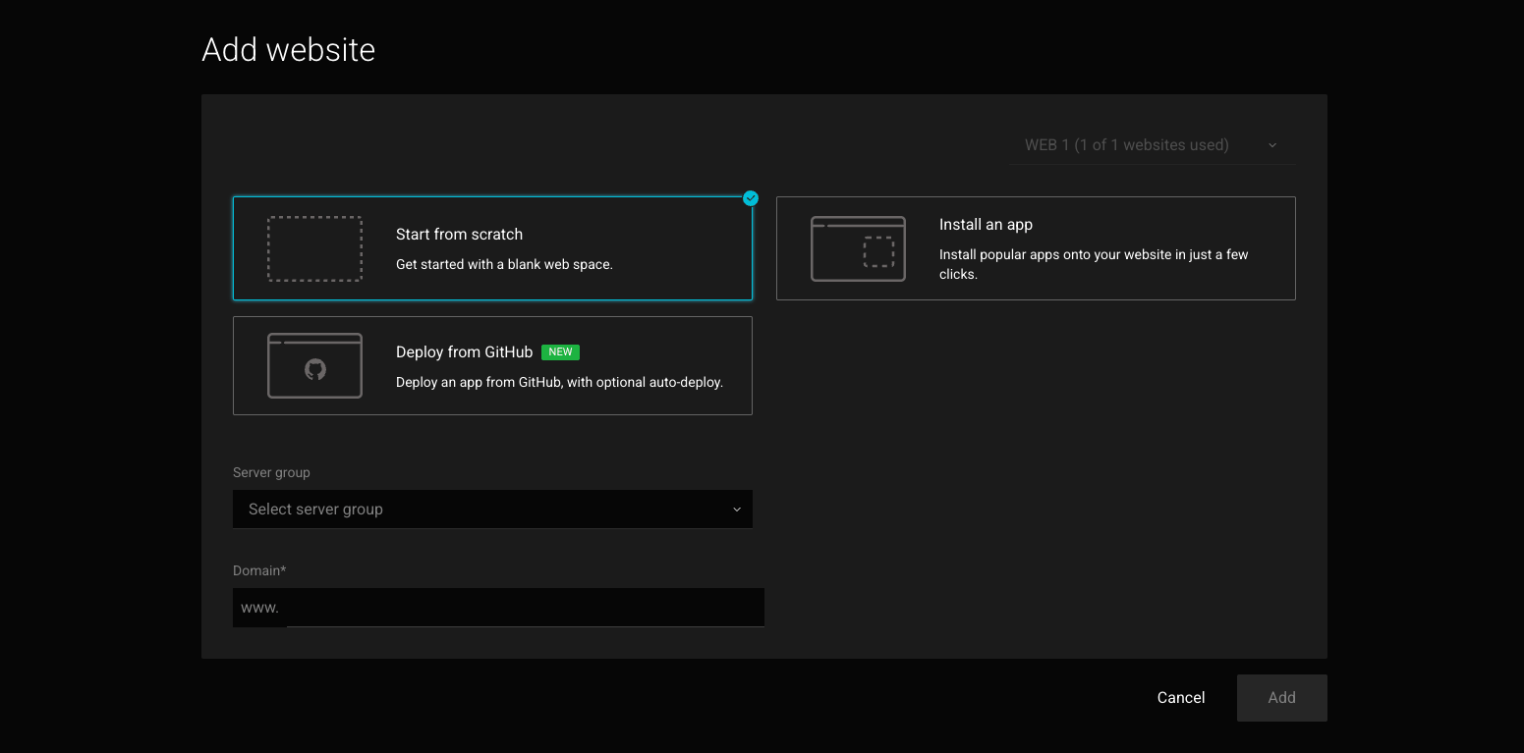Open the WEB 1 plan dropdown
Image resolution: width=1524 pixels, height=753 pixels.
coord(1153,145)
